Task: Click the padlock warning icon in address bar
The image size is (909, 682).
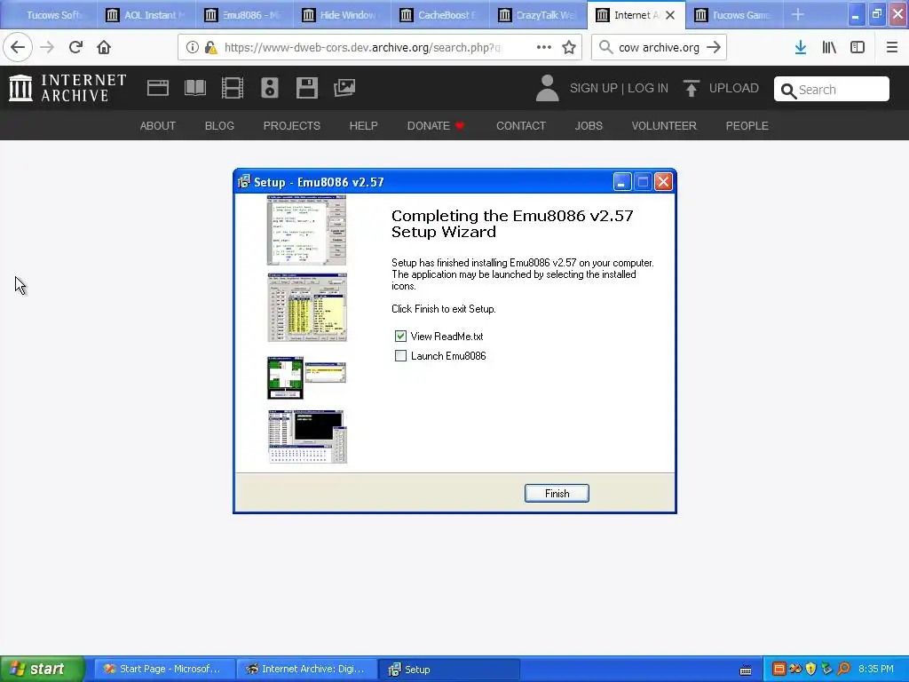Action: 210,48
